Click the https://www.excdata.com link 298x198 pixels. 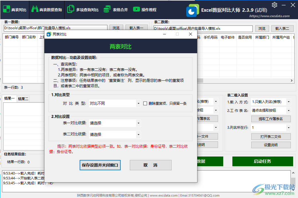269,16
